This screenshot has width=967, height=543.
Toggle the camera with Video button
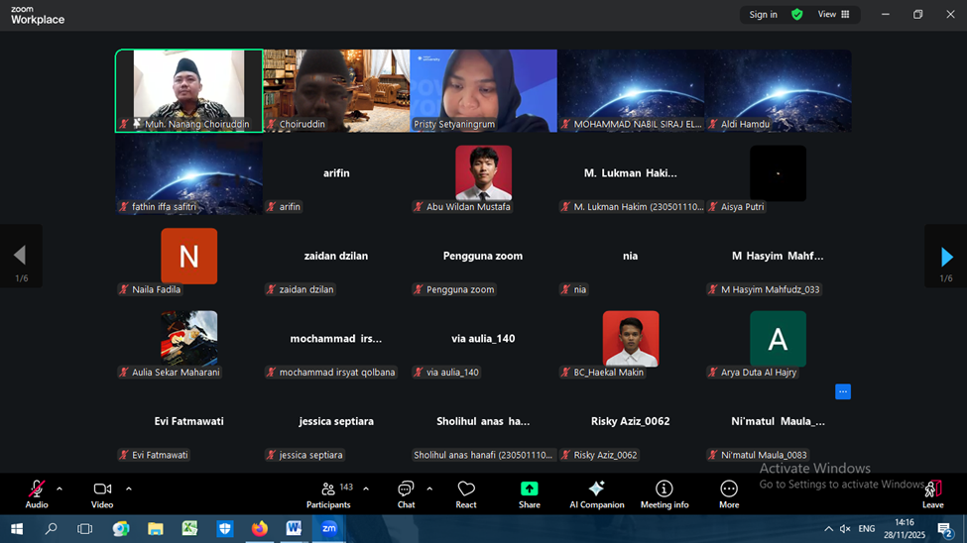point(102,493)
